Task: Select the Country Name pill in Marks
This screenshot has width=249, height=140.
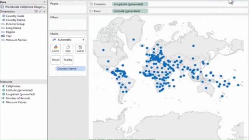Action: 70,68
